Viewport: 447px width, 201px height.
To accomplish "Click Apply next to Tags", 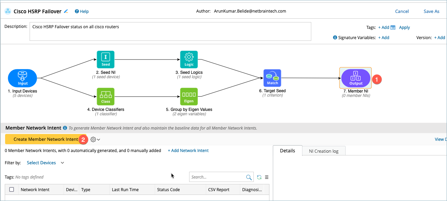I will tap(404, 28).
